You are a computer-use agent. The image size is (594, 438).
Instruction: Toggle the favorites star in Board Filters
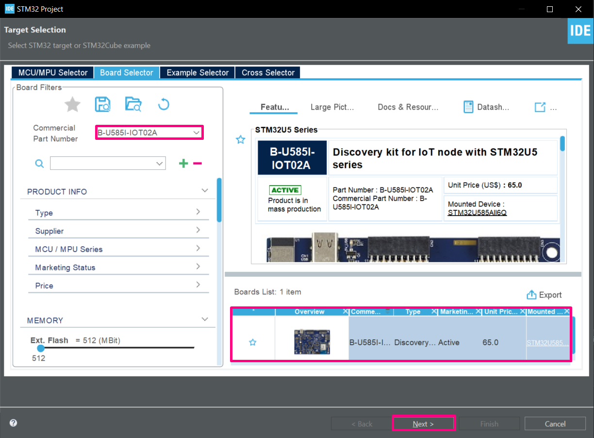(x=72, y=104)
